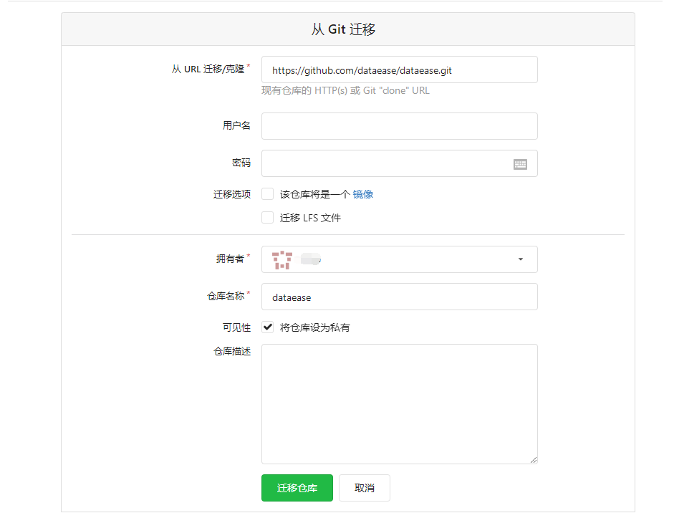Click the 从 URL 迁移/克隆 label
Screen dimensions: 674x518
point(208,69)
